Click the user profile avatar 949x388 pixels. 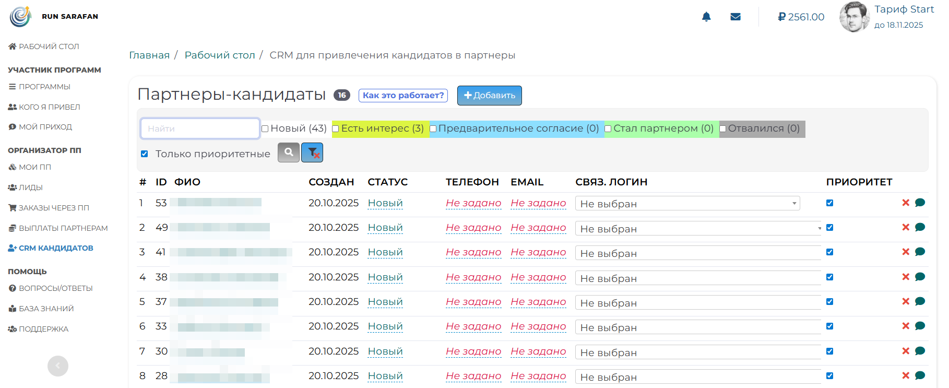click(x=854, y=17)
